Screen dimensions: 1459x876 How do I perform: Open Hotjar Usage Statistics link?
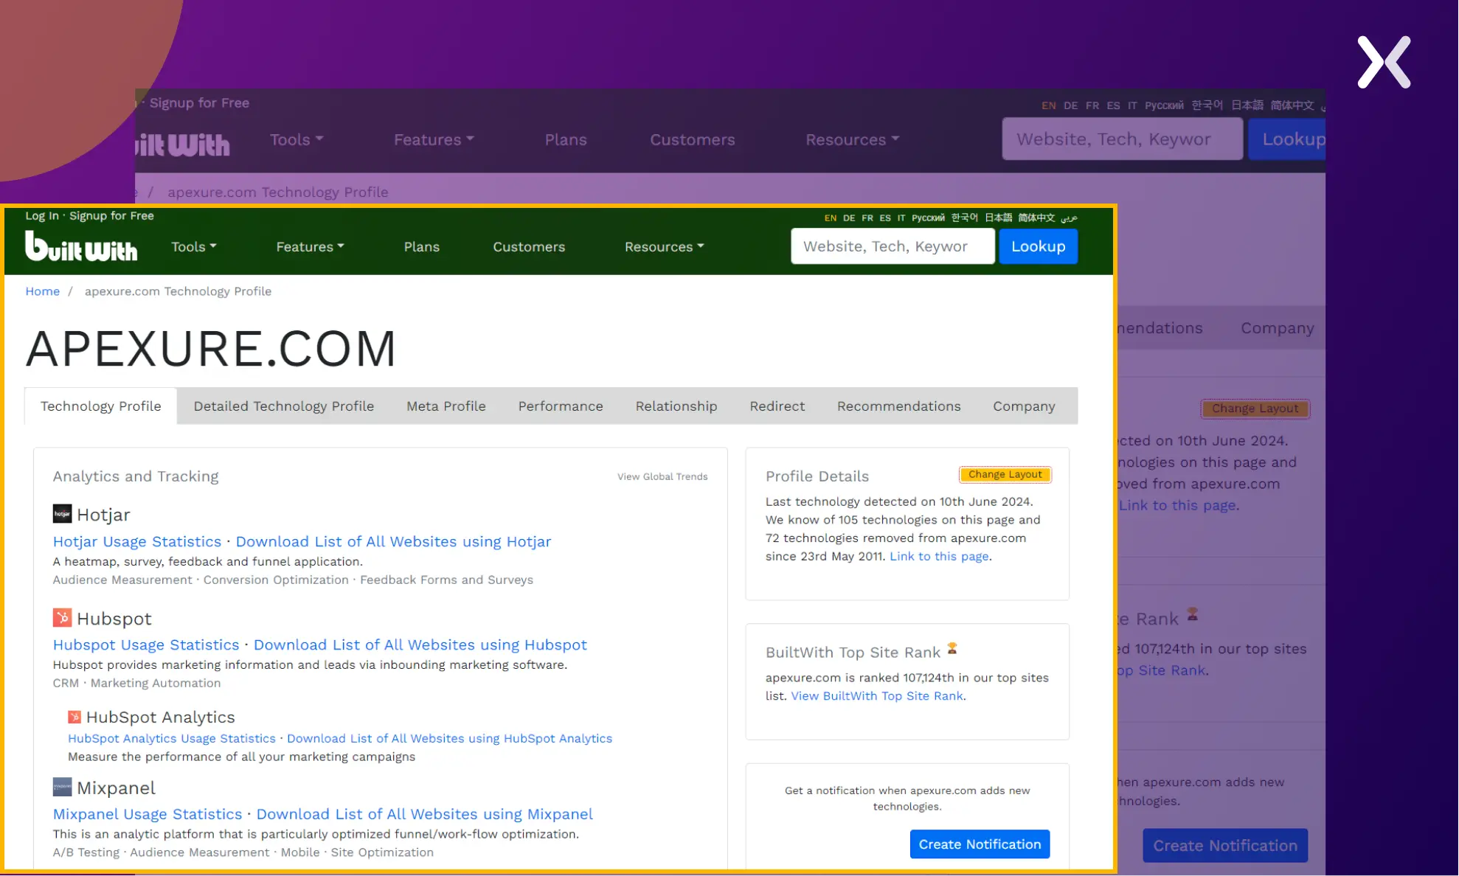point(137,542)
